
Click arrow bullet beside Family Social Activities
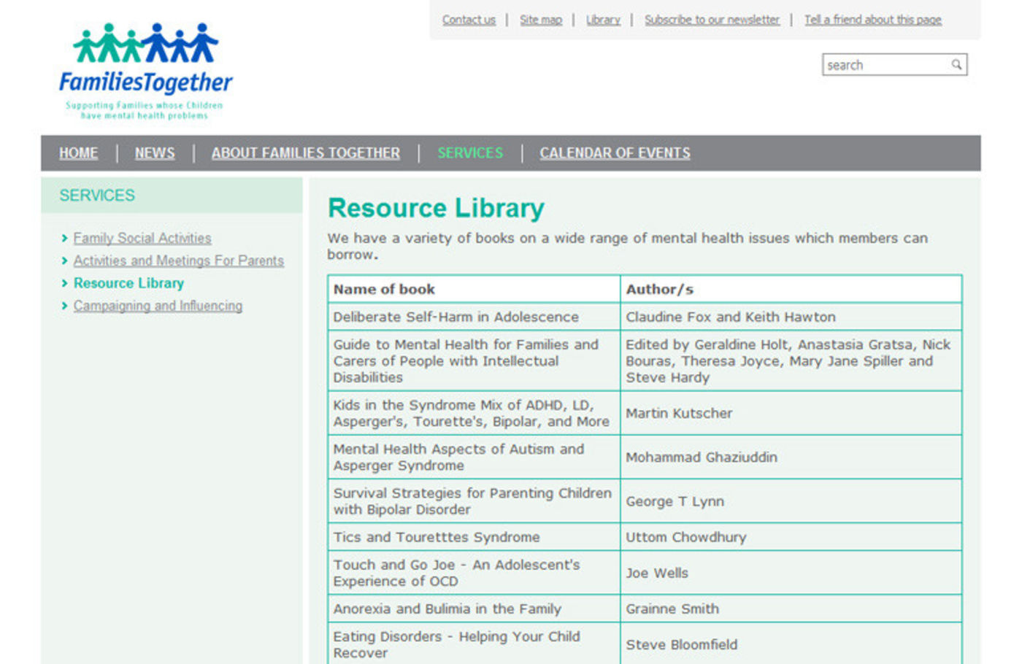65,239
